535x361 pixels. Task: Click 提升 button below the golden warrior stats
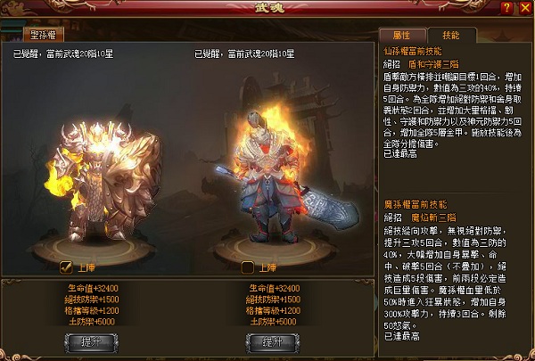click(92, 343)
